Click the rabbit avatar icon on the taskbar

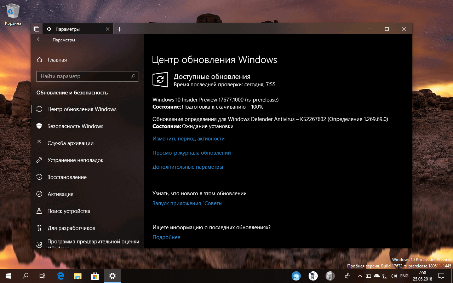[330, 276]
